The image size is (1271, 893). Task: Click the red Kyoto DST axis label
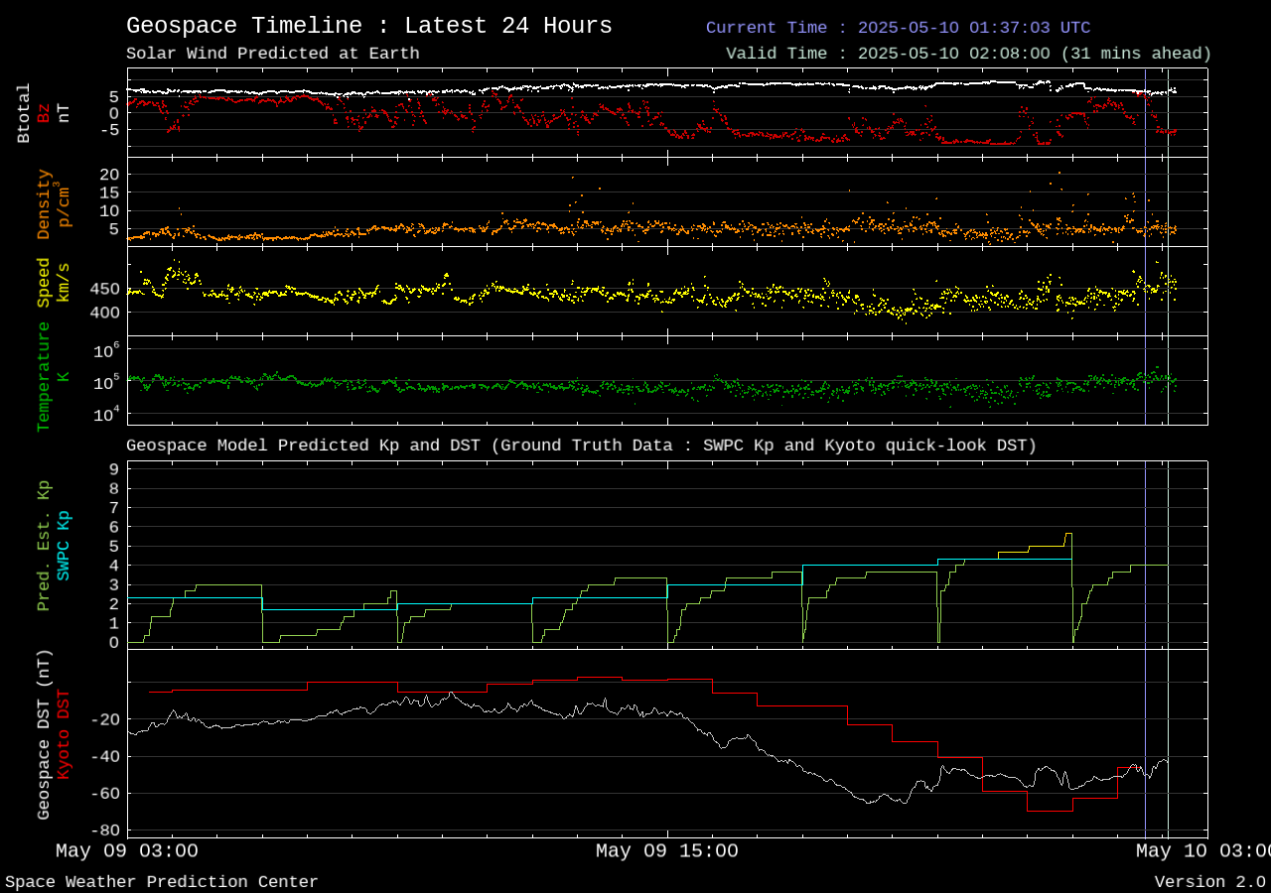[64, 735]
